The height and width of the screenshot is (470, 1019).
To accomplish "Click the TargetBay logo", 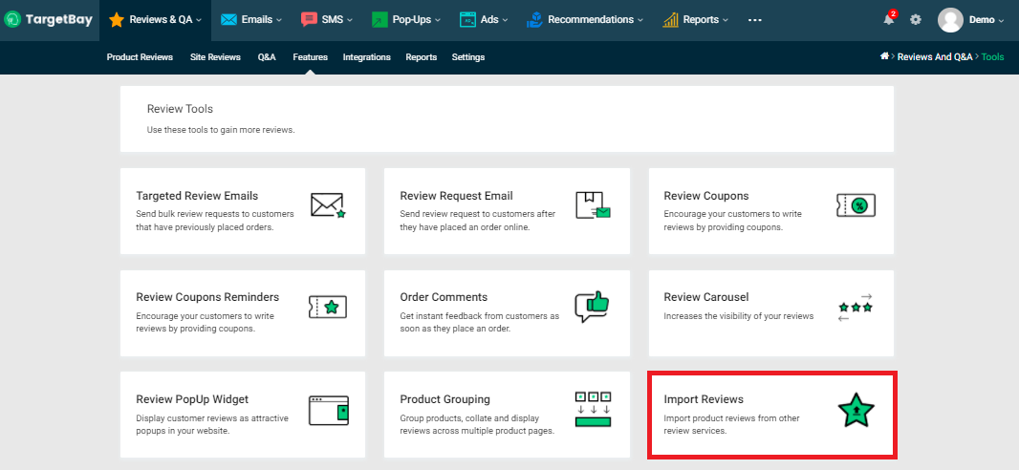I will click(x=49, y=19).
